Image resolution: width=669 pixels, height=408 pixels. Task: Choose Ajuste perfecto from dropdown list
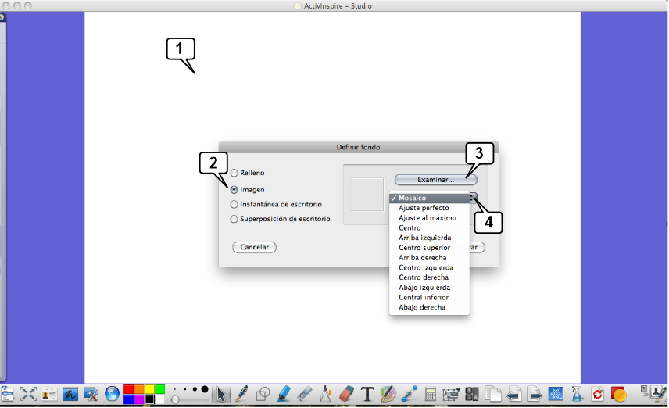point(424,208)
